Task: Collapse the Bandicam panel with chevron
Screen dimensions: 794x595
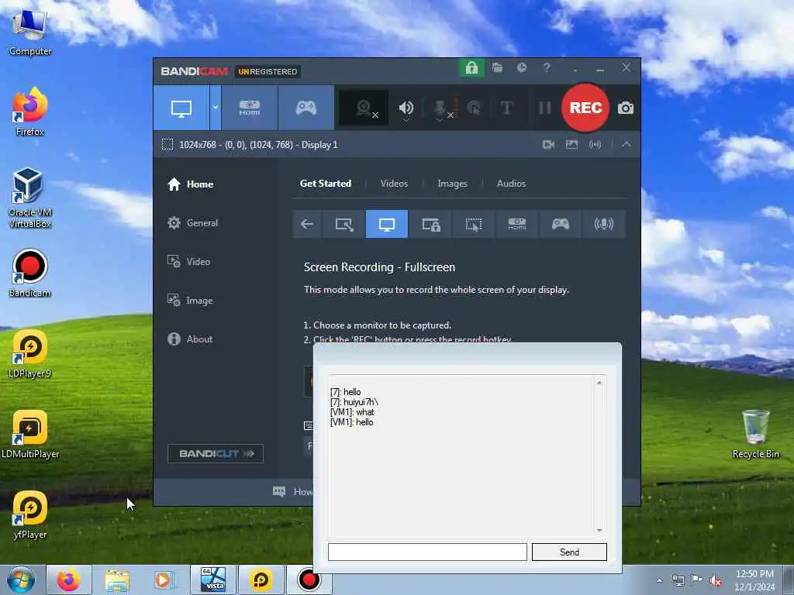Action: [x=627, y=145]
